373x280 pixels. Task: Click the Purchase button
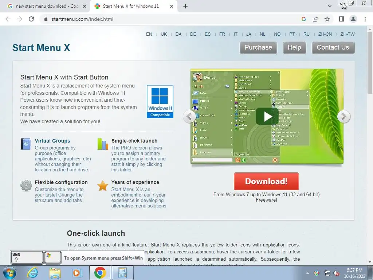[x=258, y=48]
